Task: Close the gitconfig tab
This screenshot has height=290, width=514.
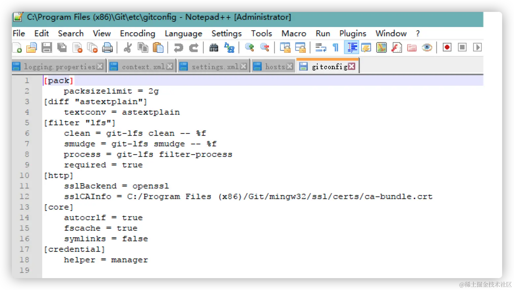Action: 352,66
